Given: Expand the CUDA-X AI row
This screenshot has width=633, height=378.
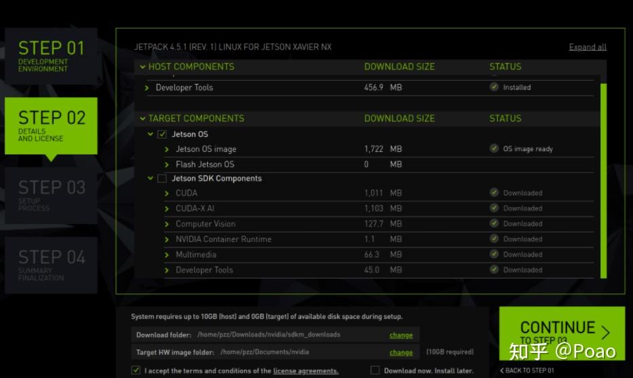Looking at the screenshot, I should tap(167, 209).
